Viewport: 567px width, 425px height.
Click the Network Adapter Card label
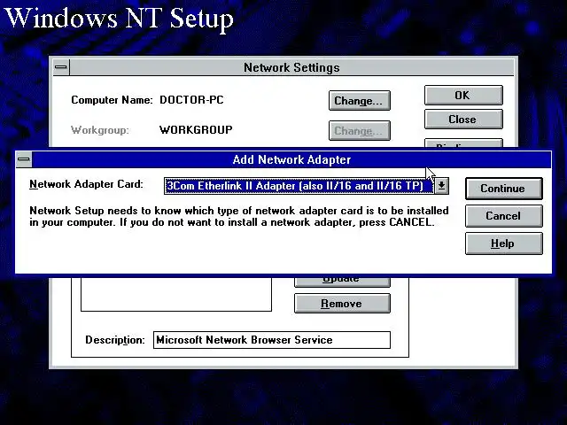(86, 184)
